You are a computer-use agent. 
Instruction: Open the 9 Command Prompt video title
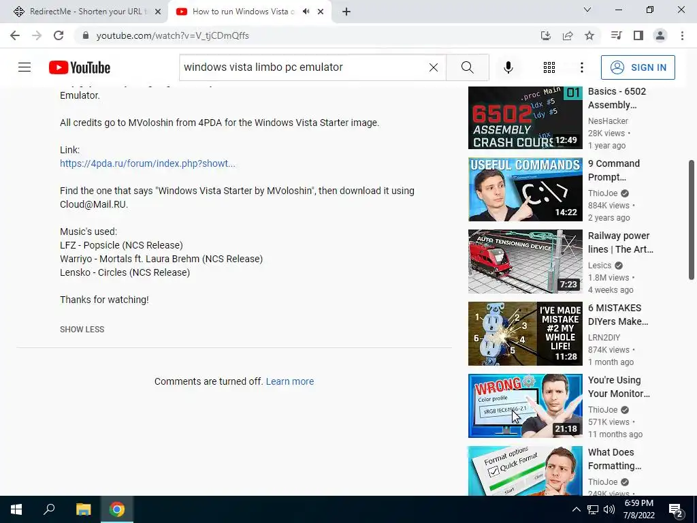614,170
